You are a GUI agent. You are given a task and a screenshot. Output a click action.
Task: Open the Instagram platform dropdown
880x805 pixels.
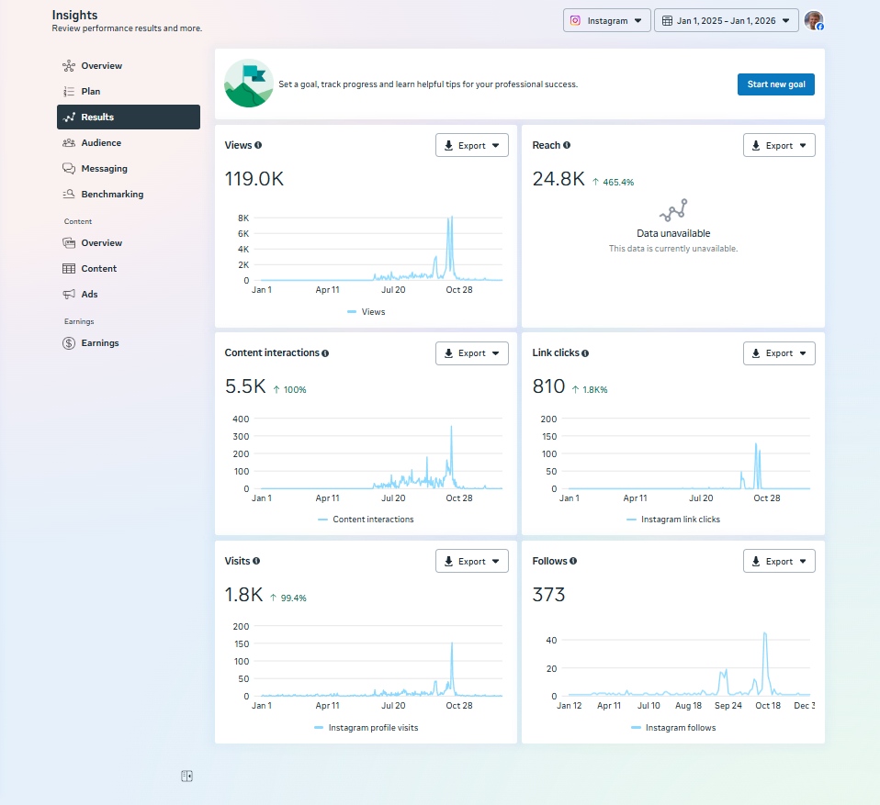606,20
